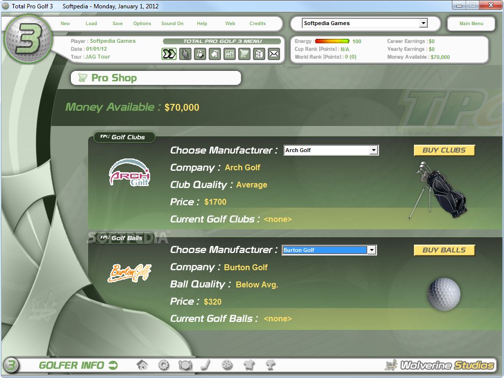Click the small 3 logo at bottom left
Screen dimensions: 504x378
click(x=11, y=366)
